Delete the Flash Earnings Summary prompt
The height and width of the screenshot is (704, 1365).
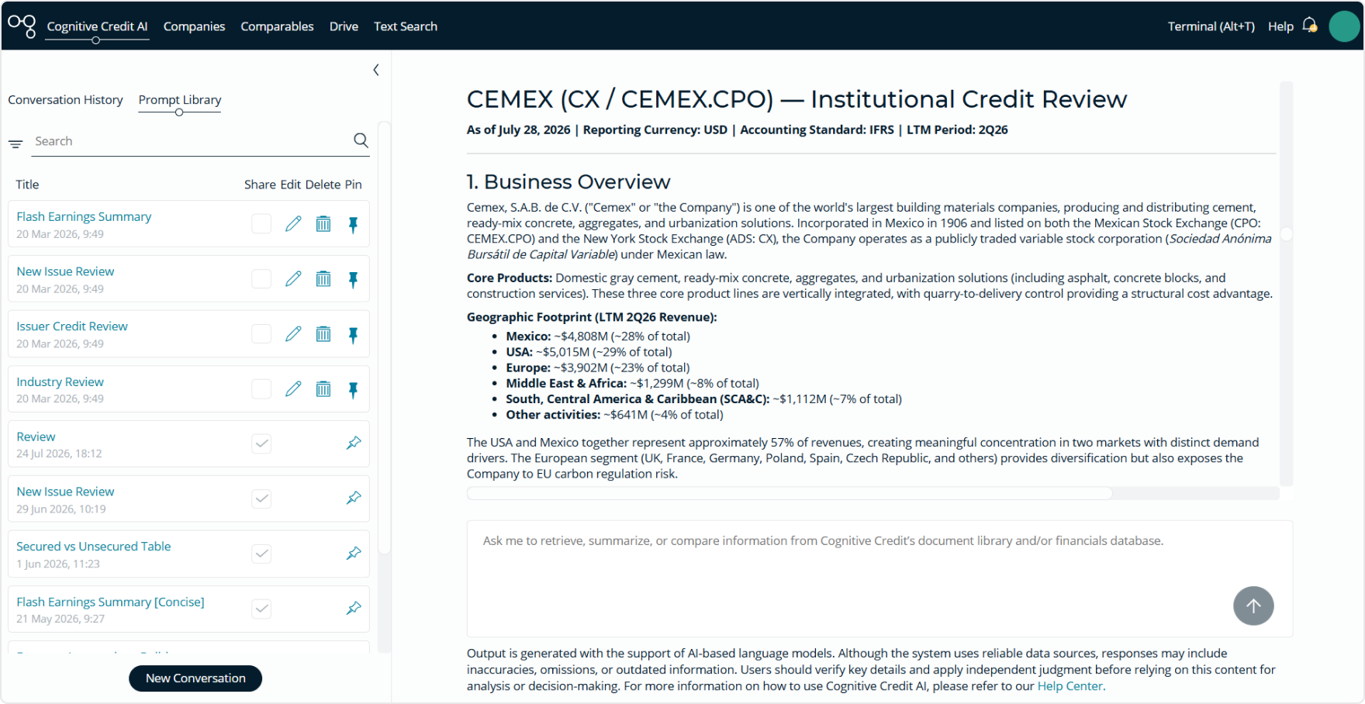(323, 224)
